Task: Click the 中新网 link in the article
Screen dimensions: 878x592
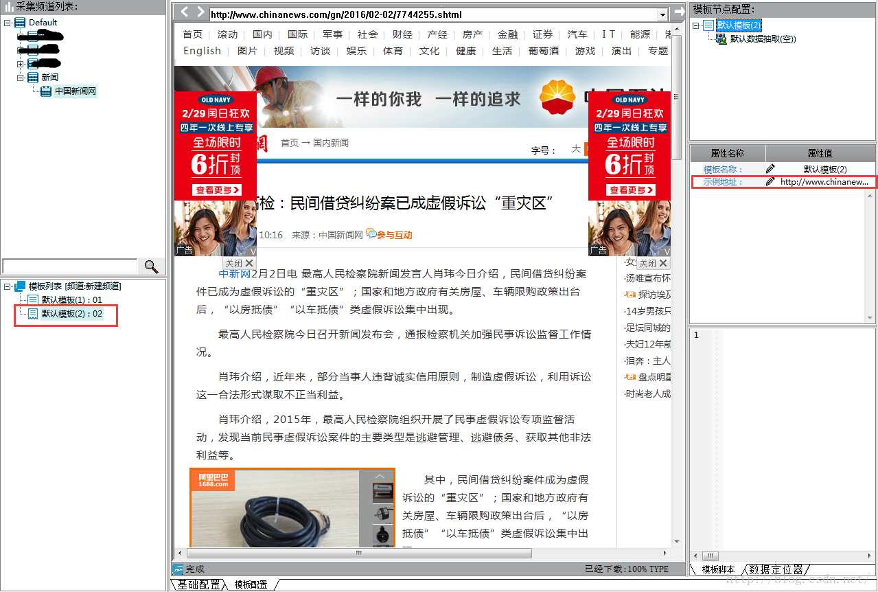Action: click(234, 274)
